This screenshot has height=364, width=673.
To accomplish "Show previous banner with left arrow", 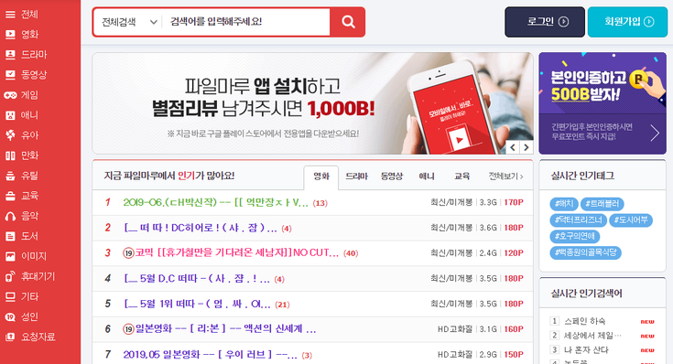I will (x=513, y=147).
